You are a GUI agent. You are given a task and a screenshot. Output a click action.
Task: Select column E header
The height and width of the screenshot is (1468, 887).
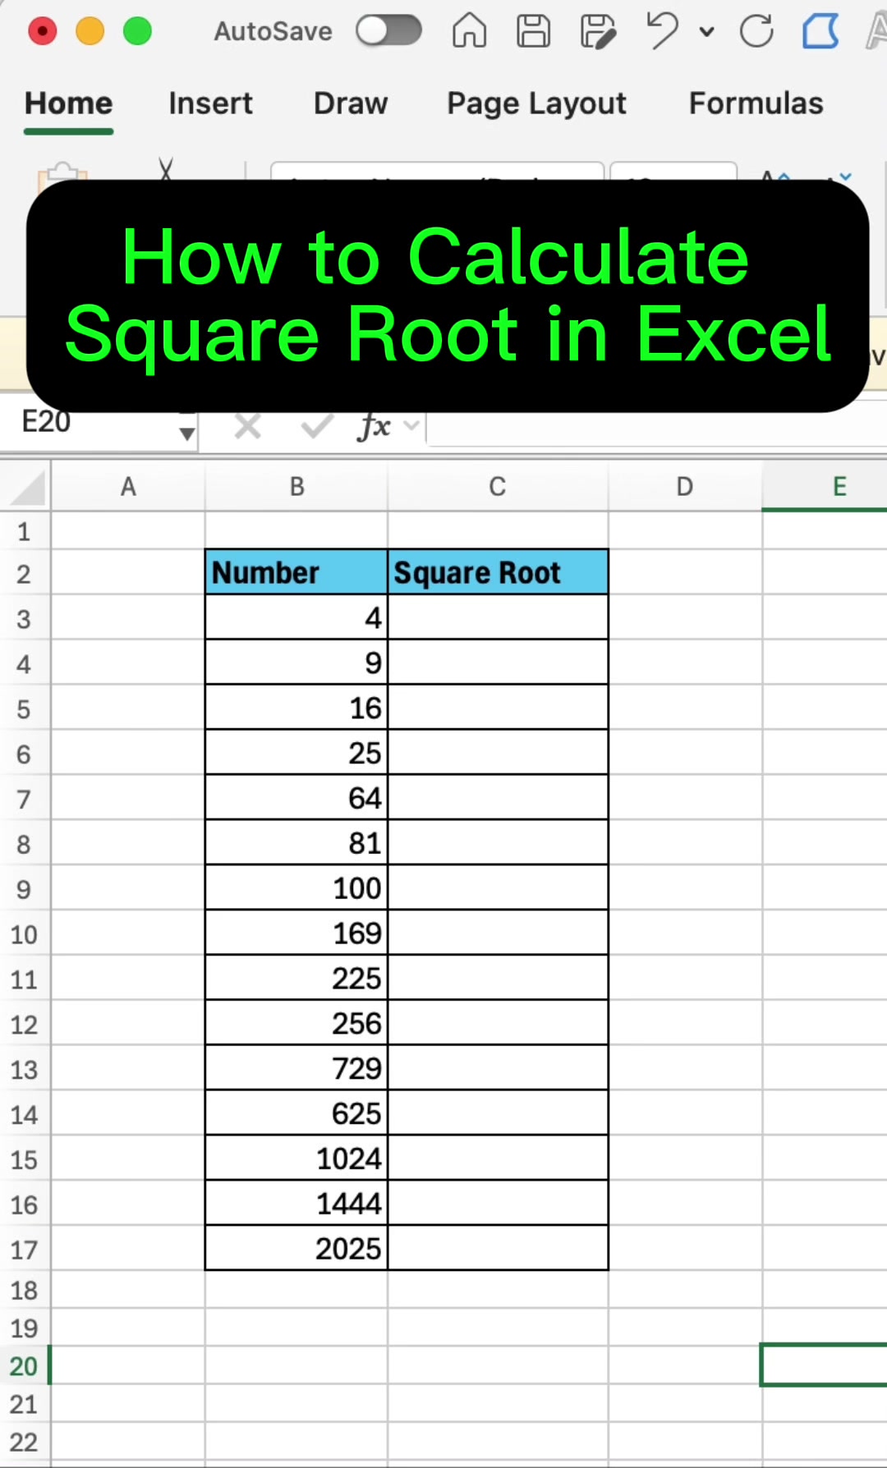[x=825, y=486]
